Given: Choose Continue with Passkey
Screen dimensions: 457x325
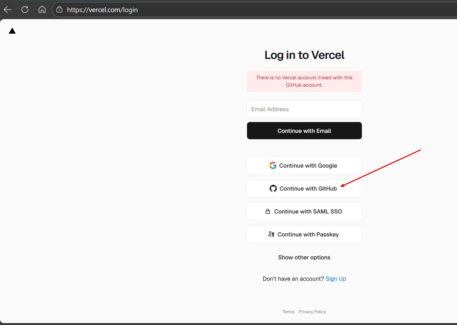Looking at the screenshot, I should pyautogui.click(x=304, y=234).
